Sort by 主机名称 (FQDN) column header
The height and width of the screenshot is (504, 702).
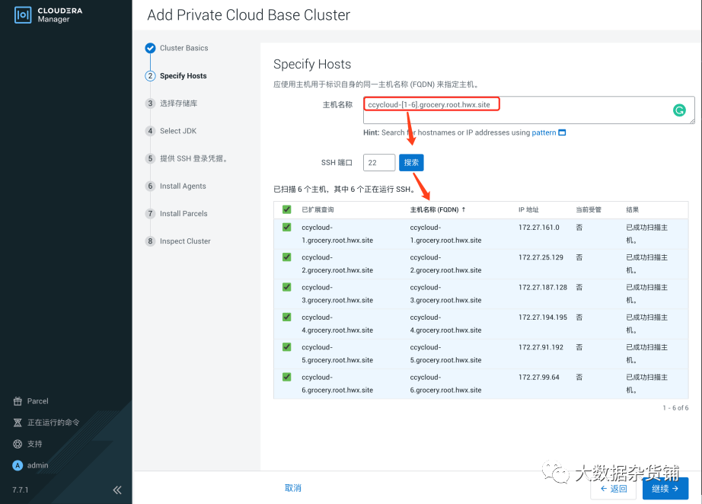tap(438, 209)
